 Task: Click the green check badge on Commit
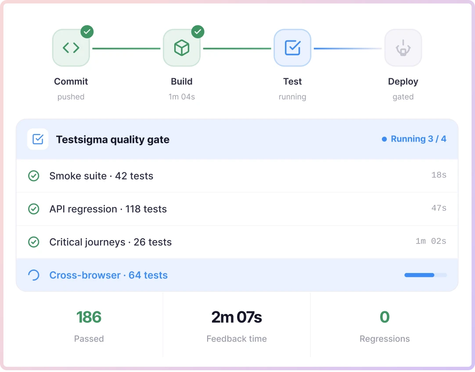[x=87, y=32]
